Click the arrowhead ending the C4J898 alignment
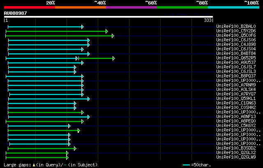Screen dimensions: 263x168 (x=89, y=45)
